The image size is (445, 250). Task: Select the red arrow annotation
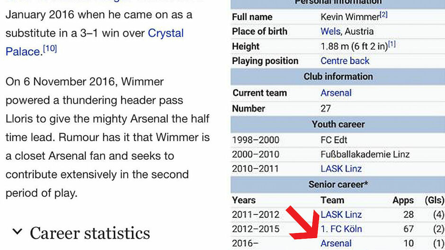[x=303, y=223]
